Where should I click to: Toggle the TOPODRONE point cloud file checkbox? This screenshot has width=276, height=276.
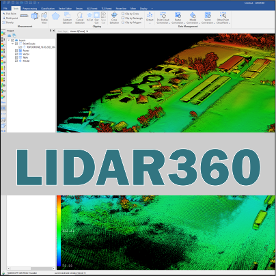(x=20, y=47)
